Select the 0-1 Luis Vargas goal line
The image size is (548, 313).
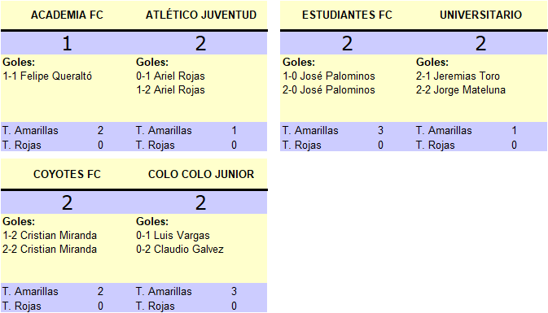(x=173, y=235)
